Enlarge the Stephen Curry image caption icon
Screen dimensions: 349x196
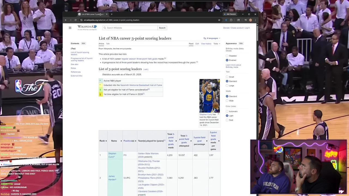(218, 114)
